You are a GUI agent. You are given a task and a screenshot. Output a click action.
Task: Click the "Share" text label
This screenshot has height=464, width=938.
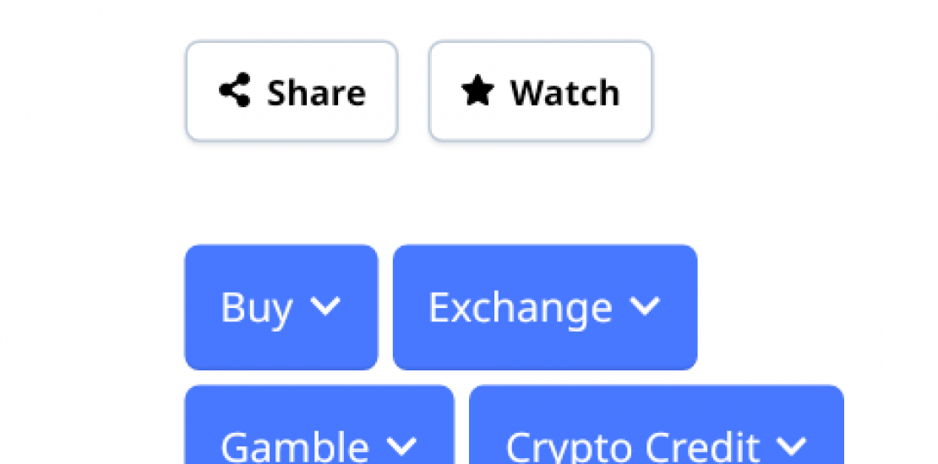(316, 92)
